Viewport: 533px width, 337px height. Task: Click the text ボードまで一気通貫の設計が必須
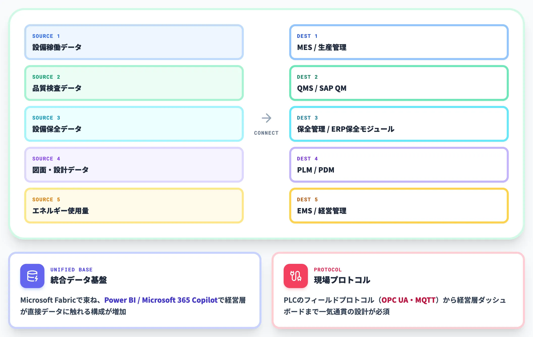pos(337,312)
